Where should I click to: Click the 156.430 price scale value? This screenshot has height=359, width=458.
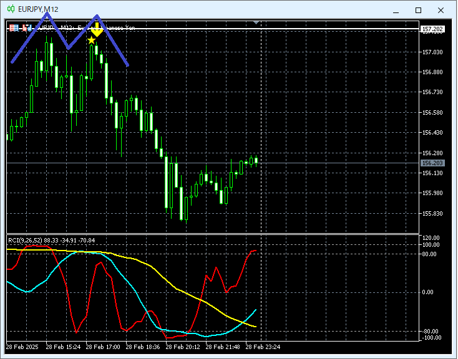click(x=432, y=133)
